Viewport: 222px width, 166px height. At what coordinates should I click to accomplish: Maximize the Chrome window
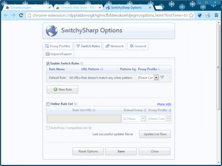click(206, 2)
